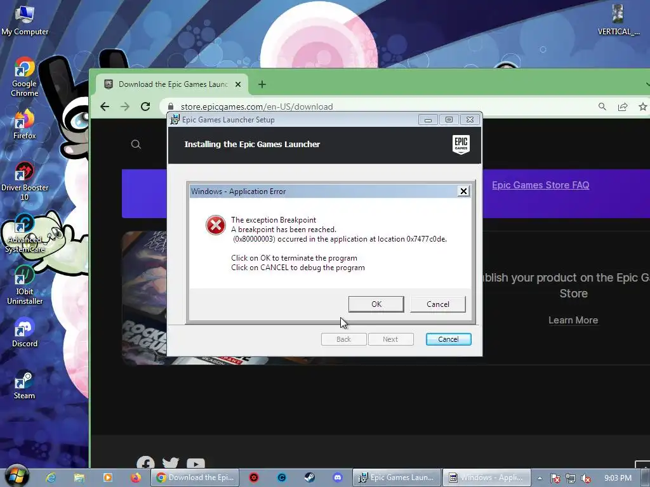
Task: Click Cancel in Application Error dialog
Action: pos(438,304)
